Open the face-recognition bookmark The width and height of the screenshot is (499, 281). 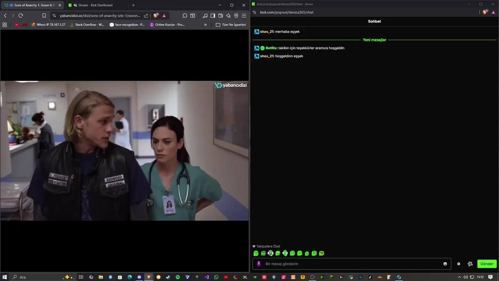tap(127, 25)
